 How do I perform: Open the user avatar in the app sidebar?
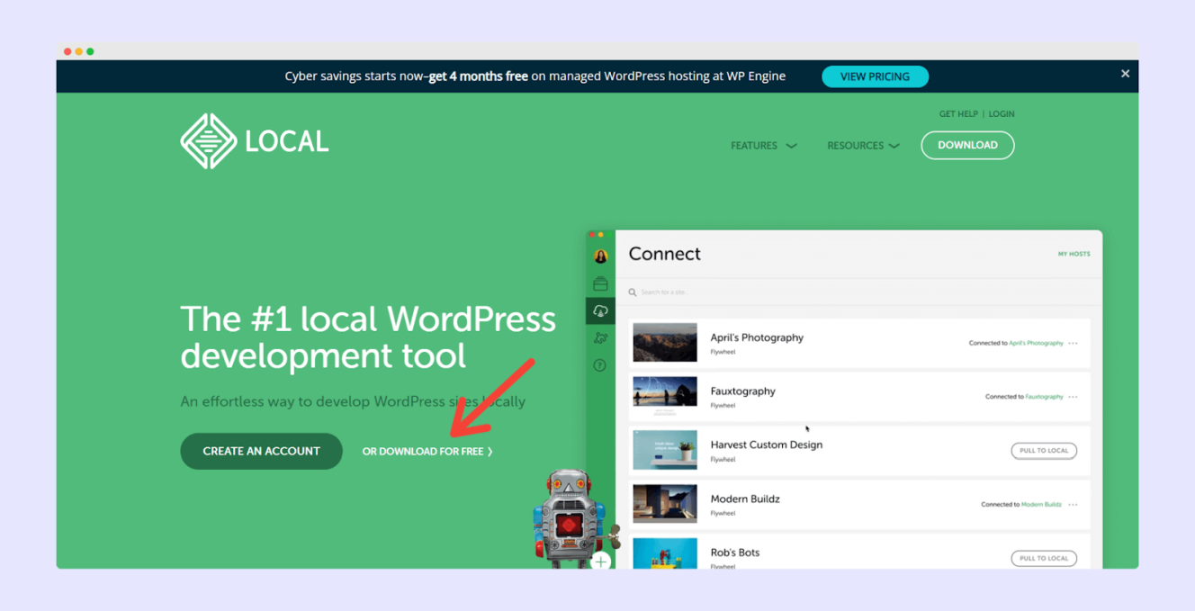coord(600,256)
